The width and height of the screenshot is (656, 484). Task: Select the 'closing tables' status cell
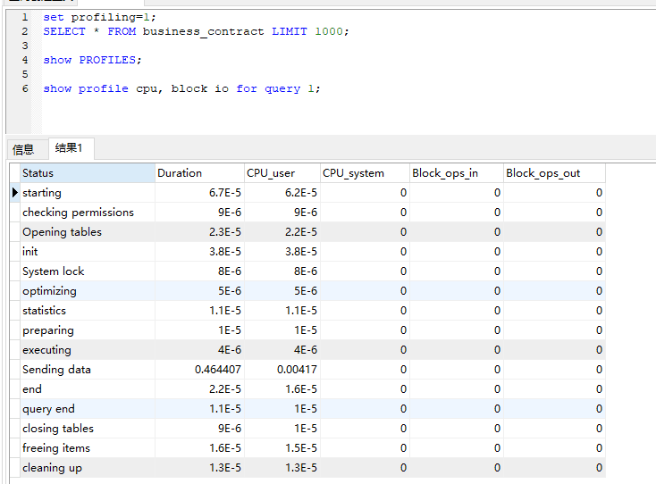click(x=88, y=429)
